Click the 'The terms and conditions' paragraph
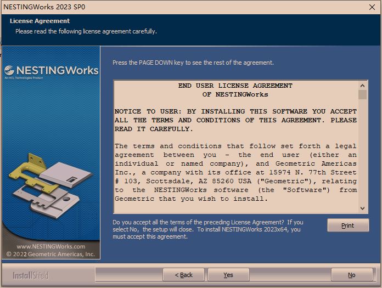382x288 pixels. pos(235,172)
